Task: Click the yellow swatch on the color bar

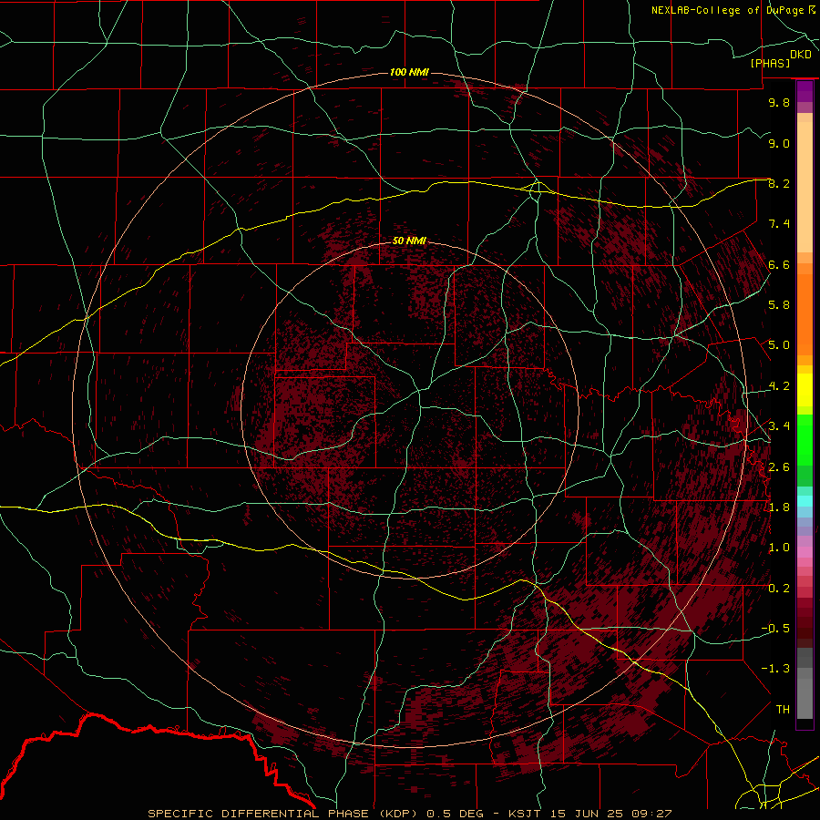Action: point(805,390)
